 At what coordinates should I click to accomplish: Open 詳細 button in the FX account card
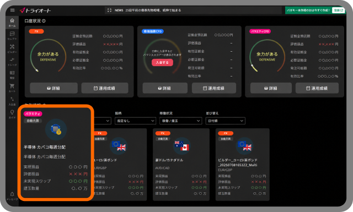54,88
